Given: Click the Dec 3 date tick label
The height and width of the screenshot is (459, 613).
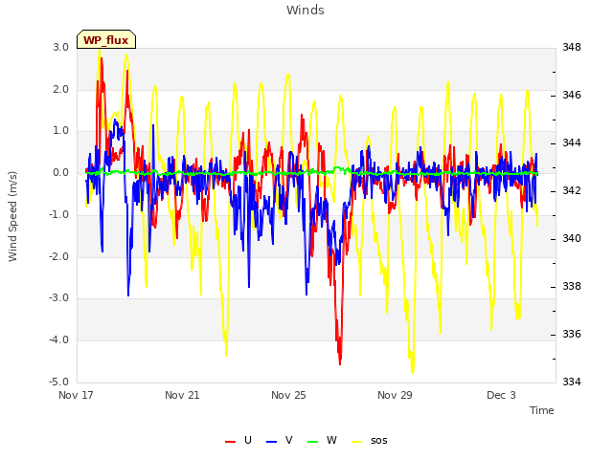Looking at the screenshot, I should click(501, 395).
